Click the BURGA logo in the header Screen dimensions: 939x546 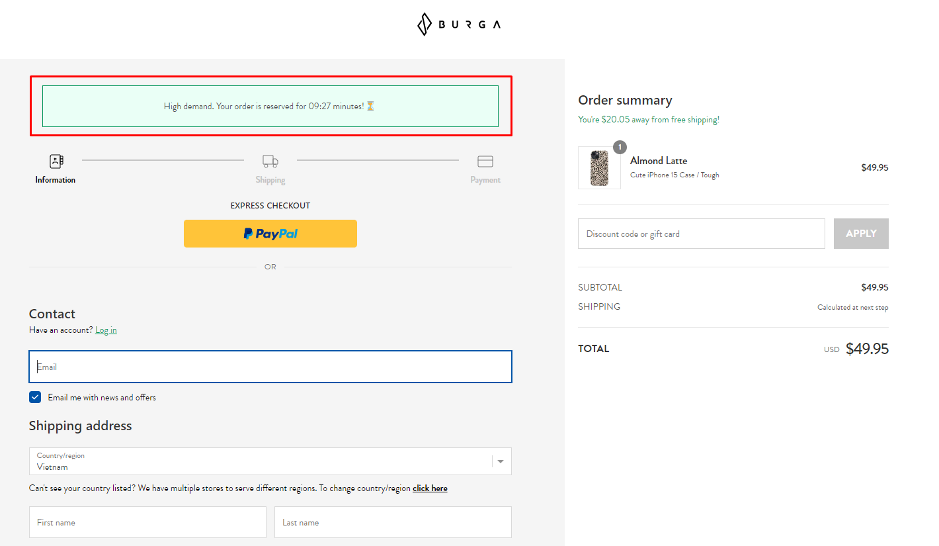pyautogui.click(x=459, y=24)
